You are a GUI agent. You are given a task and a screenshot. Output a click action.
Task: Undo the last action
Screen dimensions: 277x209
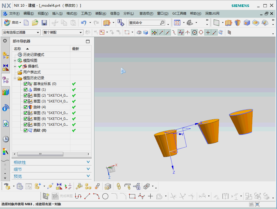click(x=83, y=23)
